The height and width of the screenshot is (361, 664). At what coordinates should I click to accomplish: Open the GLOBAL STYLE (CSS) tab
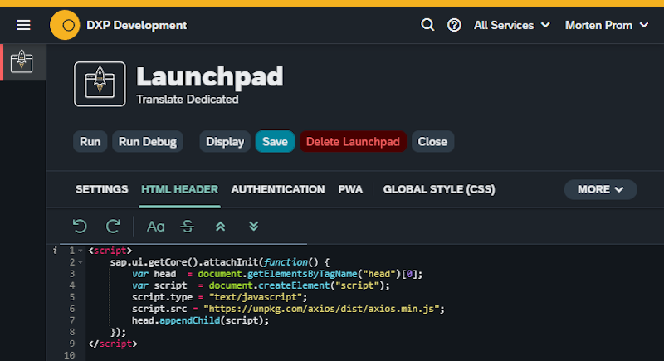[438, 189]
